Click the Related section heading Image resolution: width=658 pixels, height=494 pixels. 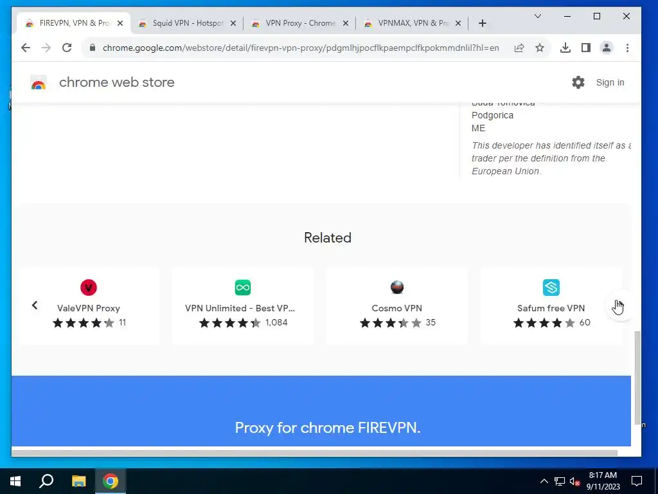[x=327, y=238]
